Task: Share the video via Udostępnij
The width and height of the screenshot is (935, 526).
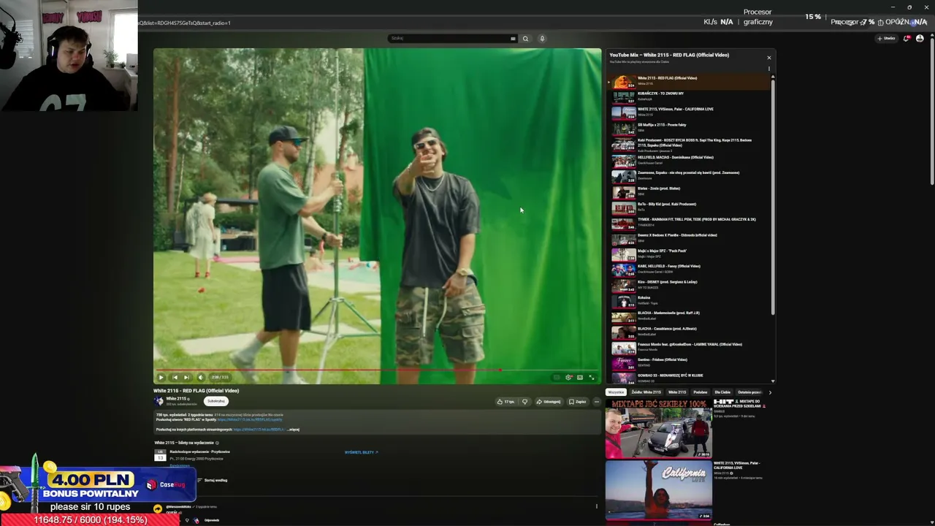Action: click(x=548, y=401)
